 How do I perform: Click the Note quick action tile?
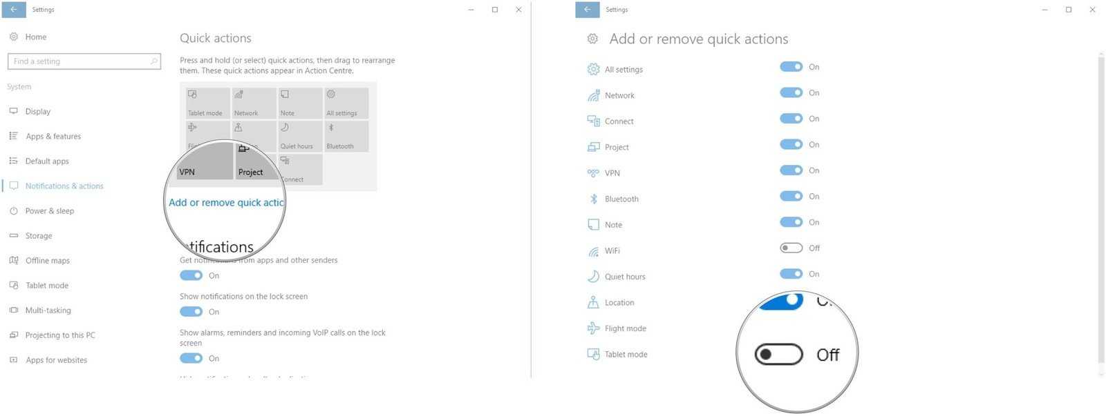click(300, 103)
